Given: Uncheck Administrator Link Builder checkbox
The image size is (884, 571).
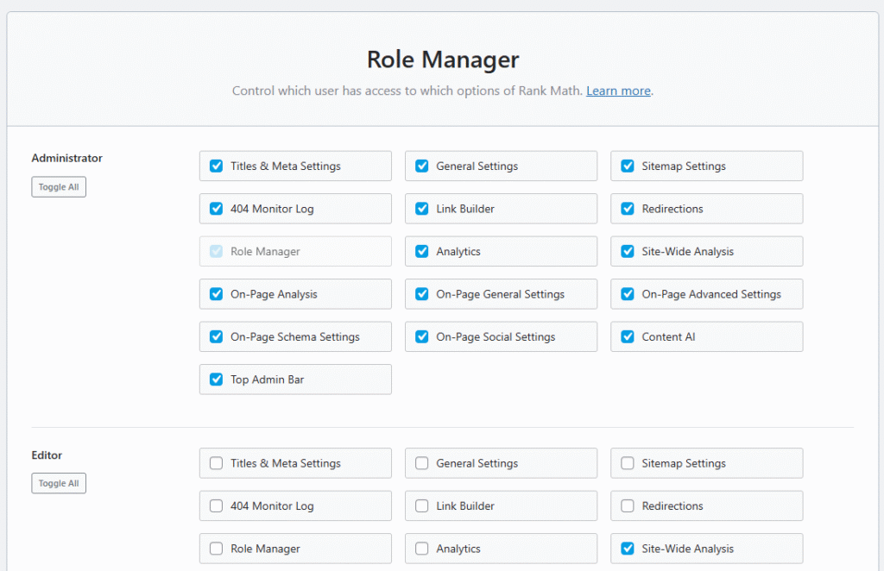Looking at the screenshot, I should 421,209.
